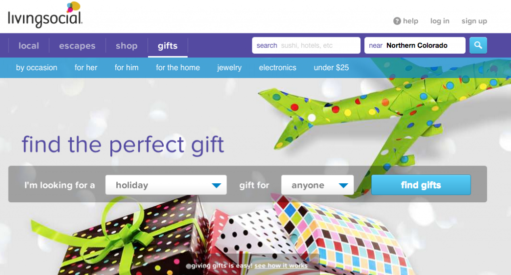Go to the shop tab
Viewport: 511px width, 275px height.
point(126,45)
